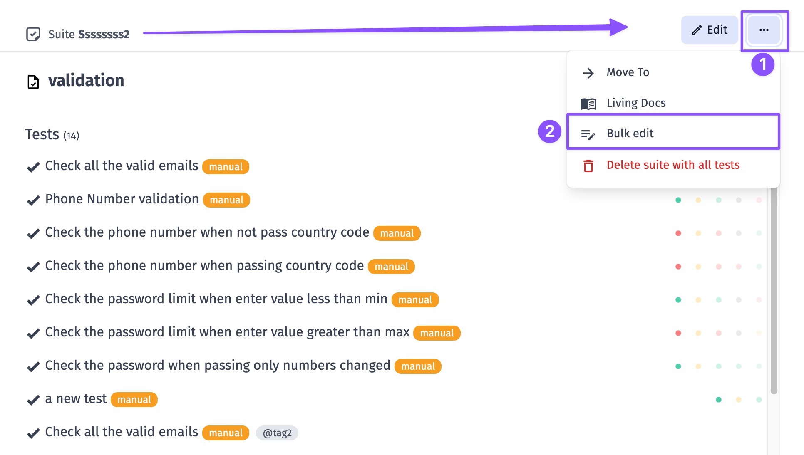The width and height of the screenshot is (804, 455).
Task: Click the Living Docs book icon
Action: 588,104
